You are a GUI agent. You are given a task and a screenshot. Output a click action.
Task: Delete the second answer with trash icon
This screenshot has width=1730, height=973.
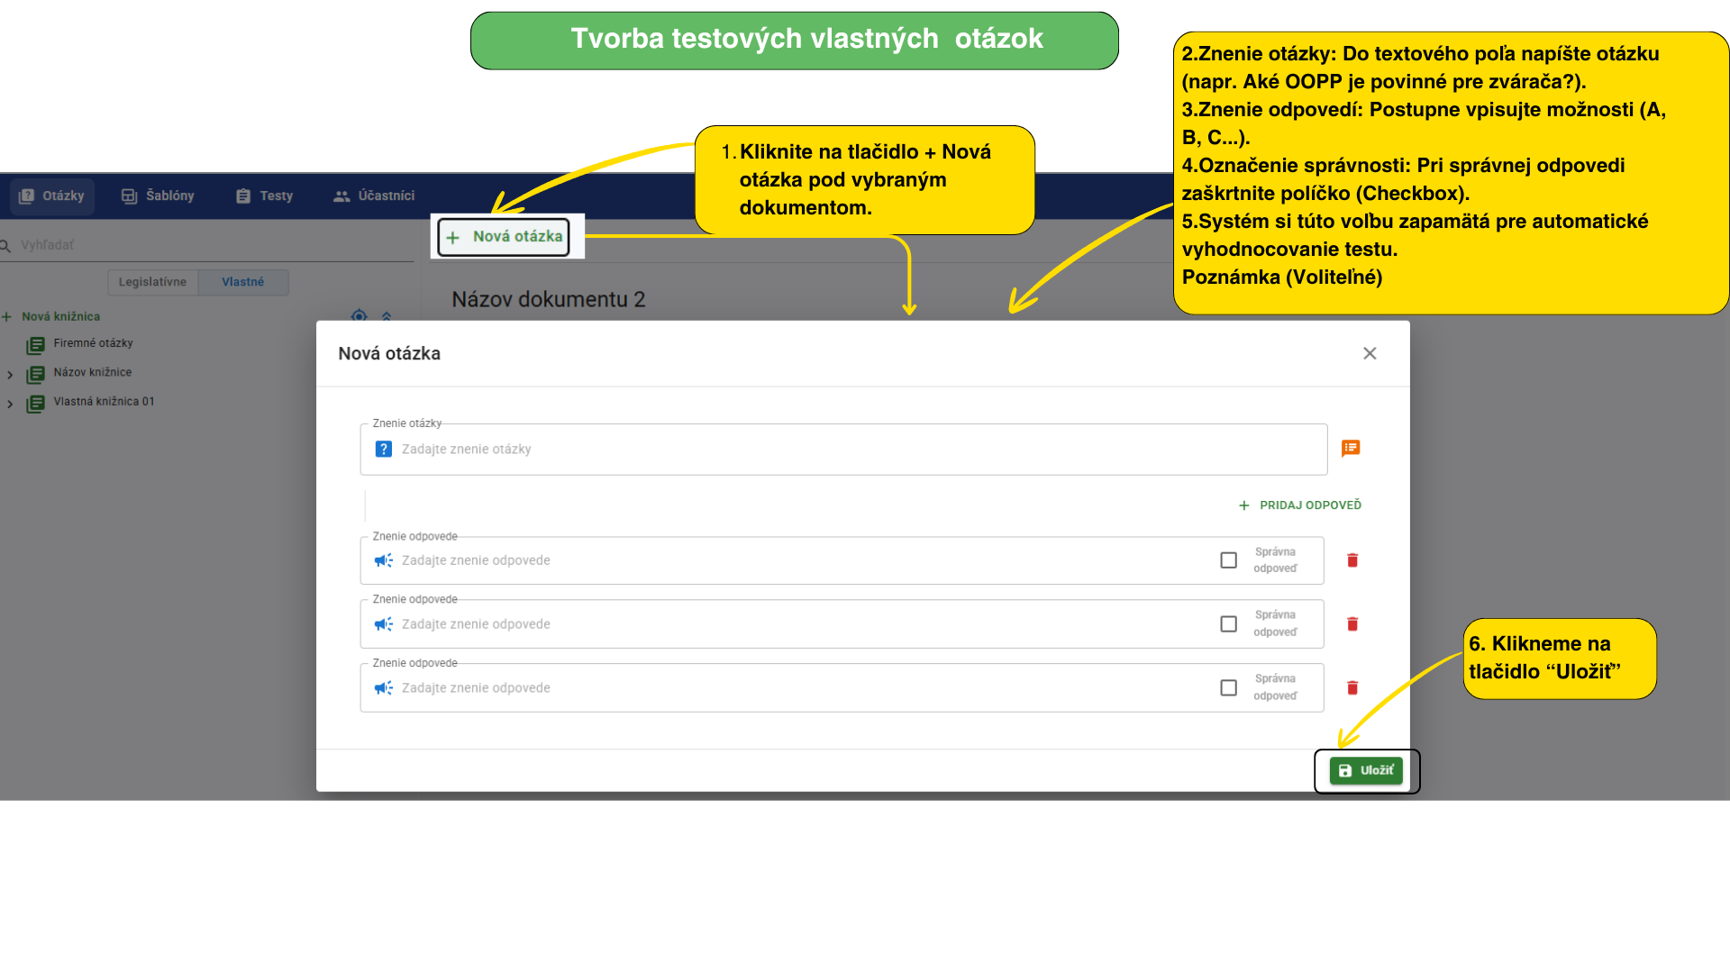click(x=1352, y=624)
